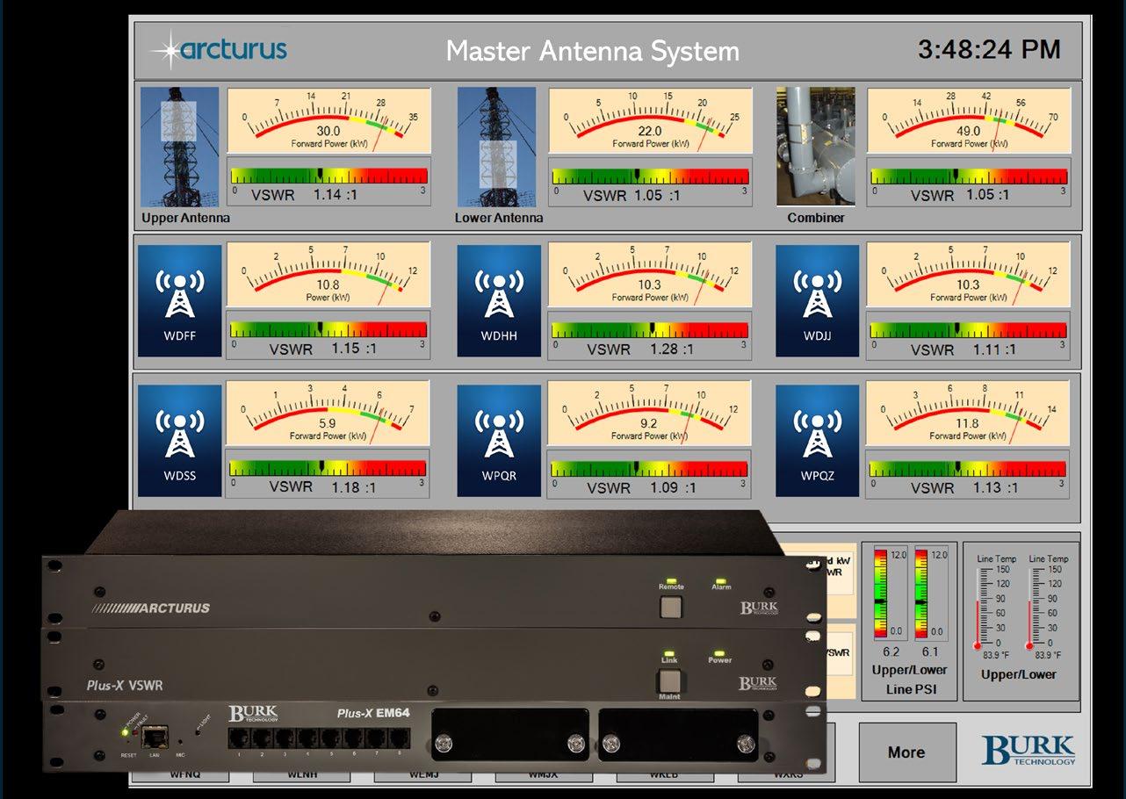
Task: Select the Combiner forward power gauge
Action: [x=969, y=121]
